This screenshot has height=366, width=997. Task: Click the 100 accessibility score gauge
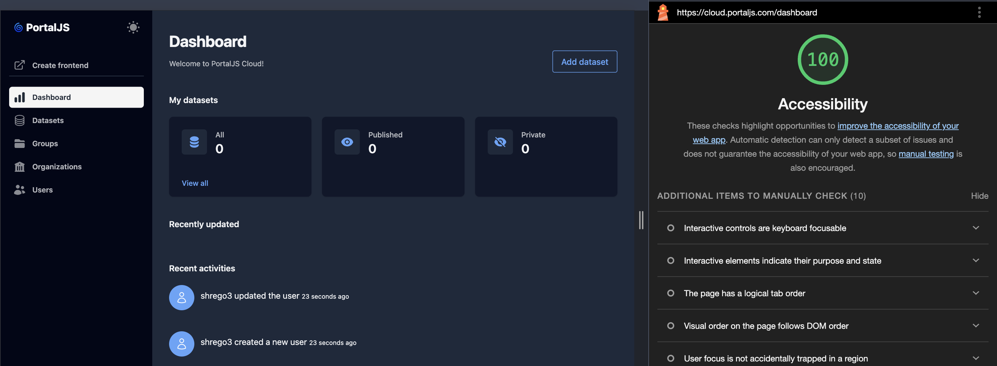click(x=823, y=60)
